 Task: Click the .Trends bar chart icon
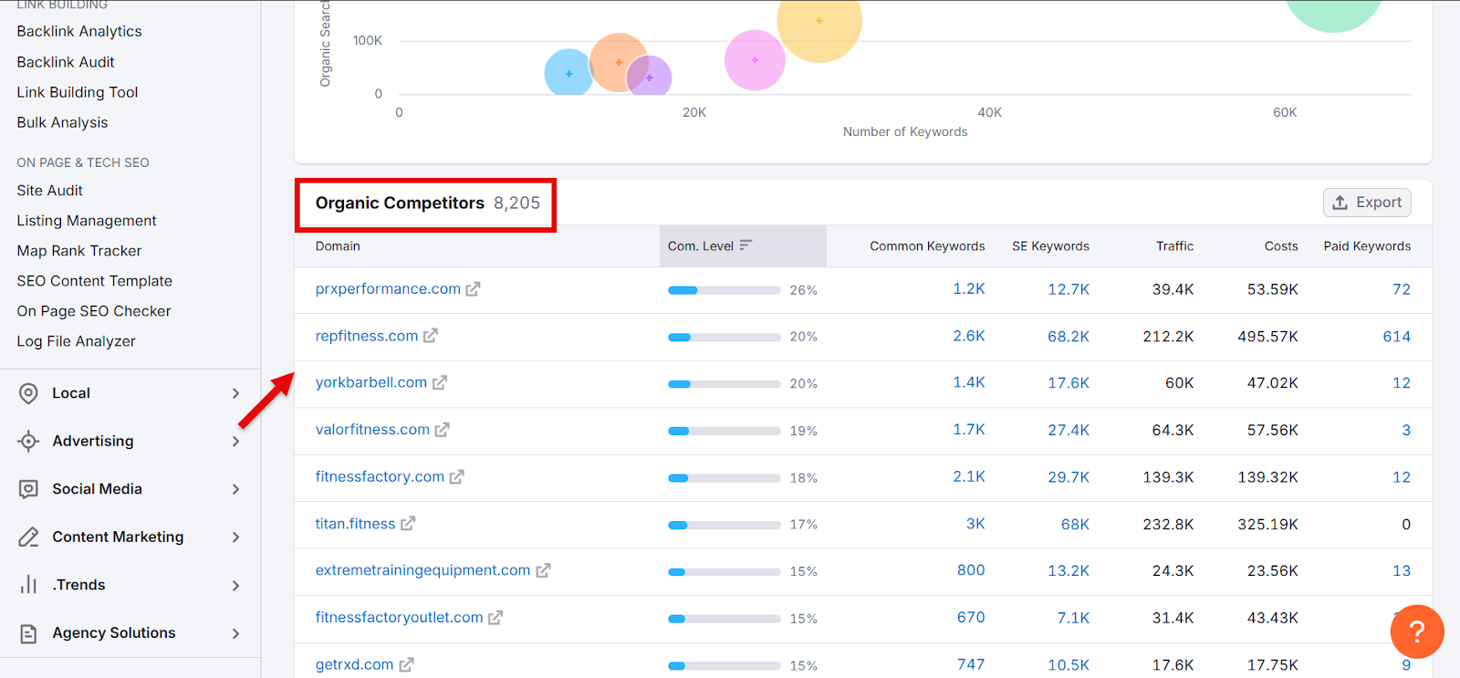(28, 585)
